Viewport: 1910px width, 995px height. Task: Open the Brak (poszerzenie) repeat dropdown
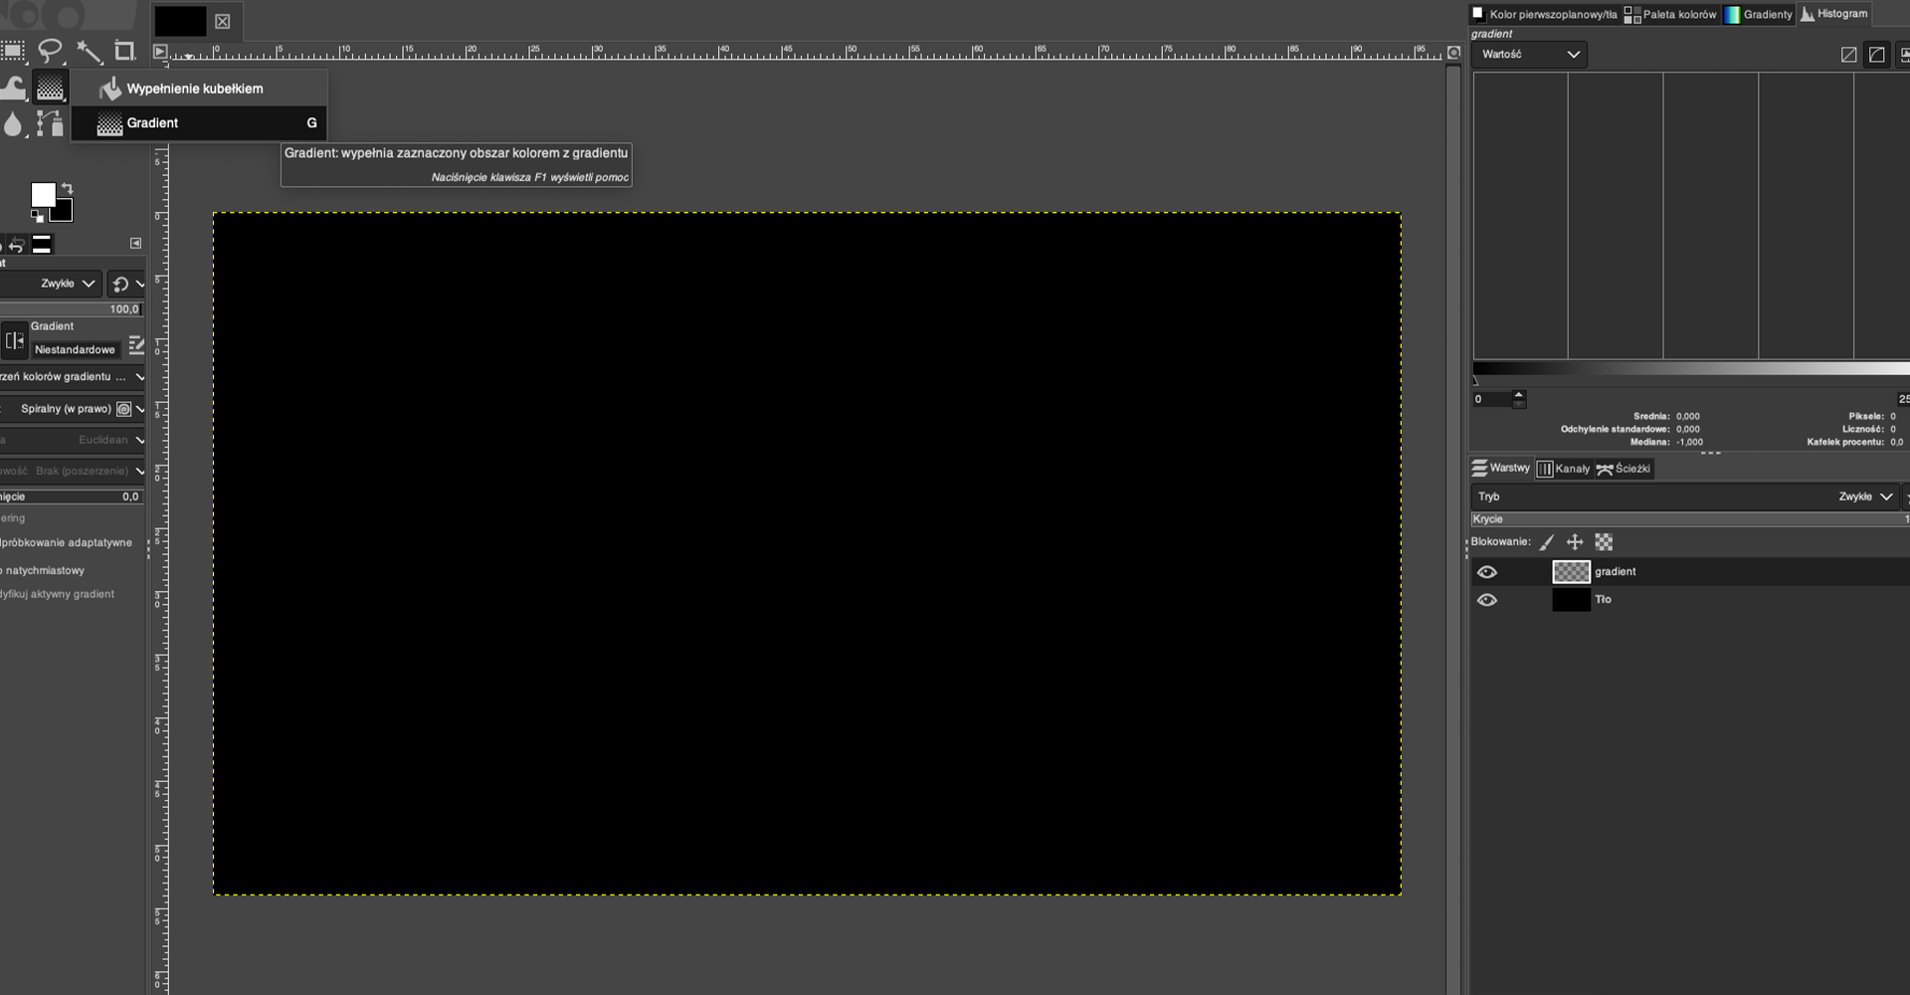coord(72,471)
